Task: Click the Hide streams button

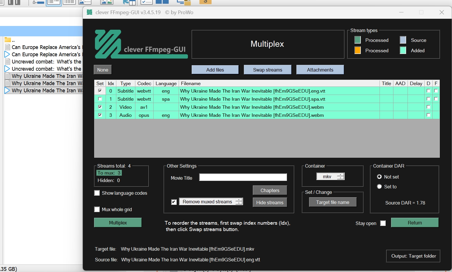Action: (270, 202)
